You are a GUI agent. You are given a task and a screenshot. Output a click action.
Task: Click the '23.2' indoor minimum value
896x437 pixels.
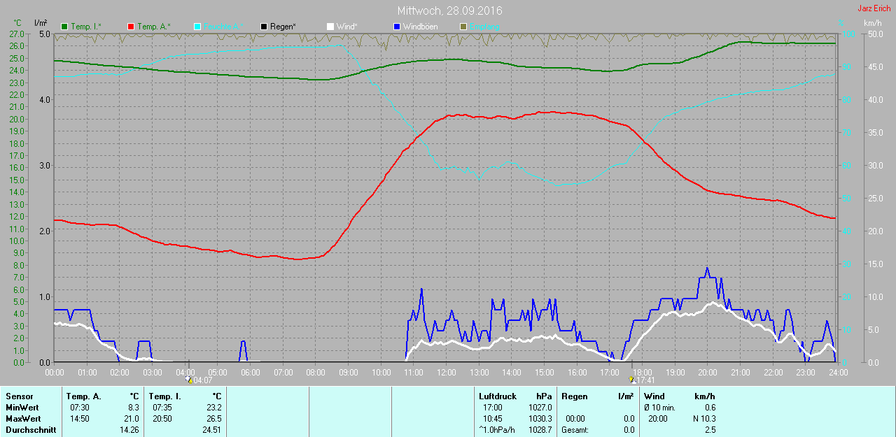pos(213,408)
